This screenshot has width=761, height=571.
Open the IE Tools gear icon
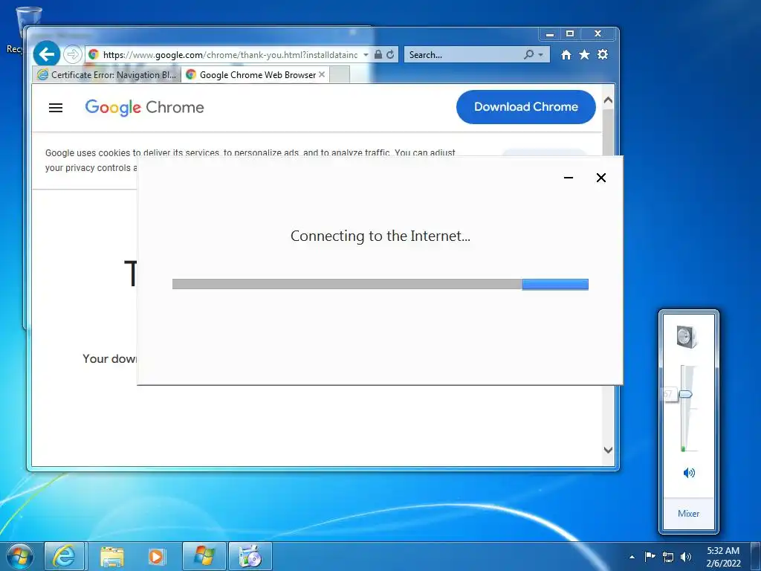[x=603, y=54]
